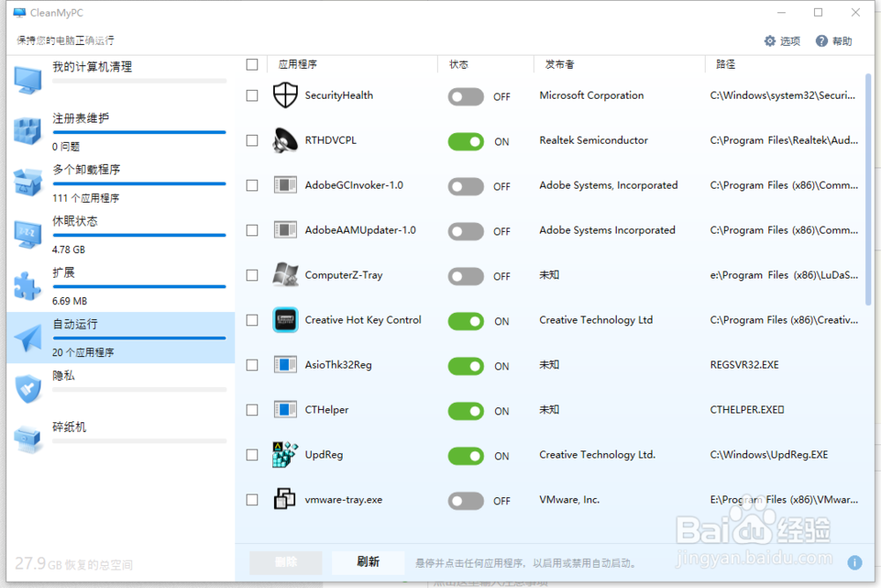The width and height of the screenshot is (881, 588).
Task: Open the 碎纸机 shredder icon
Action: (x=27, y=439)
